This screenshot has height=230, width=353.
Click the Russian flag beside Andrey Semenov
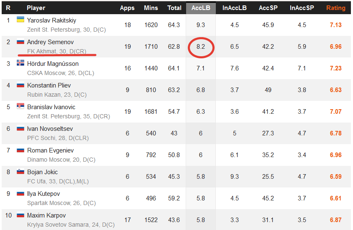pos(20,42)
